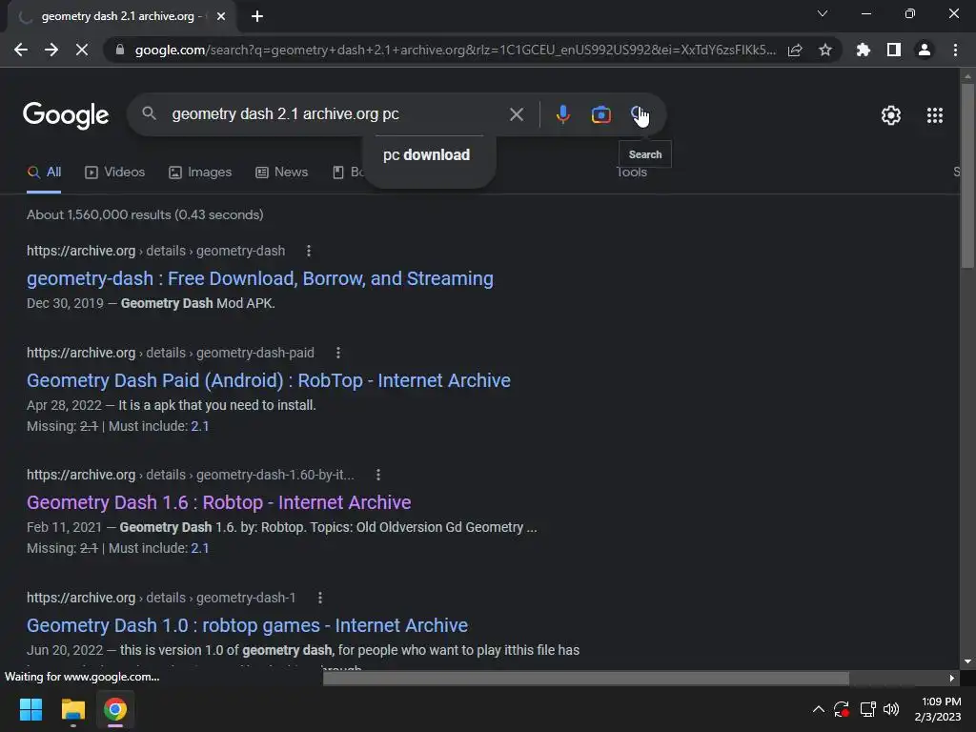
Task: Open Chrome profile menu
Action: [x=925, y=50]
